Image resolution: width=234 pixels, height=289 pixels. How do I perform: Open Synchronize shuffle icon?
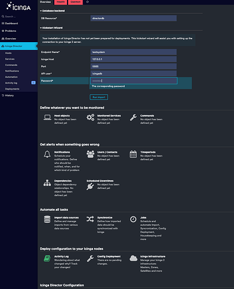pyautogui.click(x=90, y=219)
